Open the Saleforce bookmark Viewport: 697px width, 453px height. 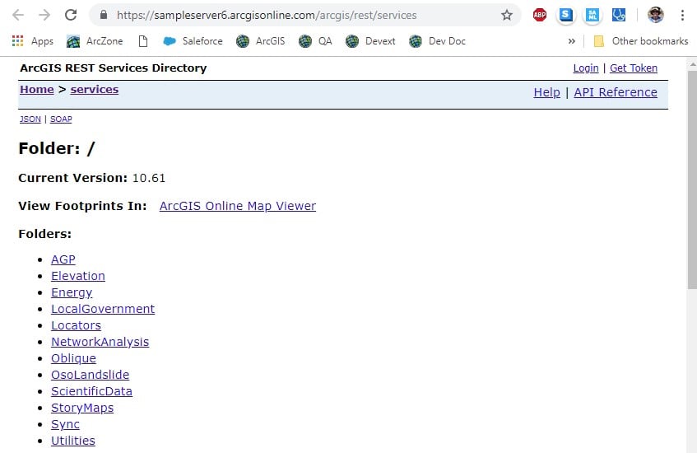193,41
